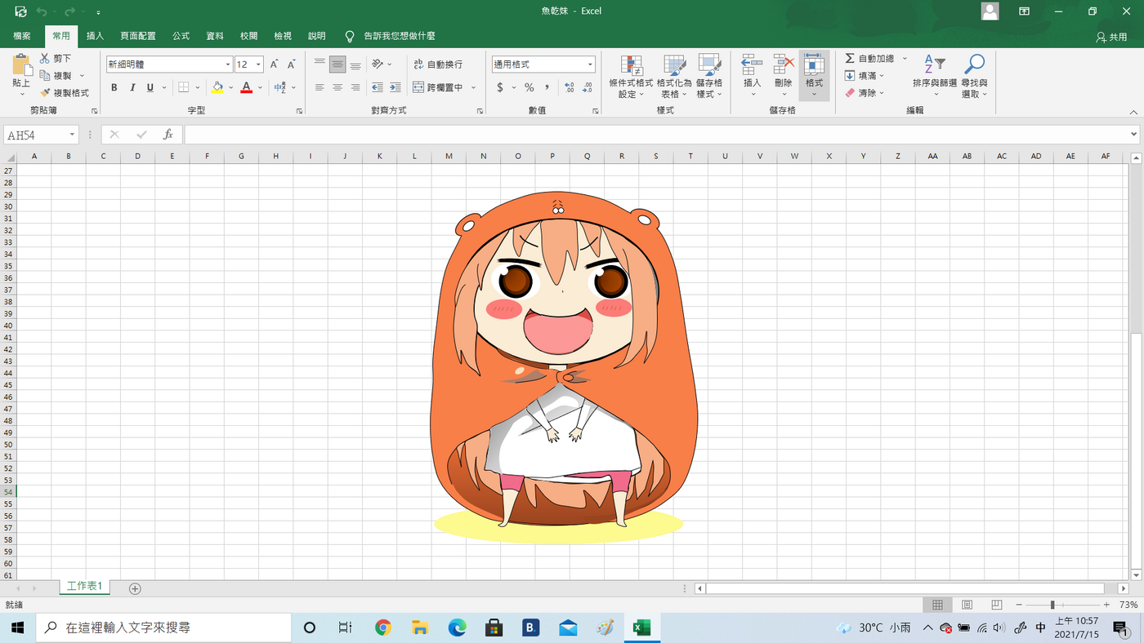Viewport: 1144px width, 643px height.
Task: Open the font size dropdown
Action: 258,64
